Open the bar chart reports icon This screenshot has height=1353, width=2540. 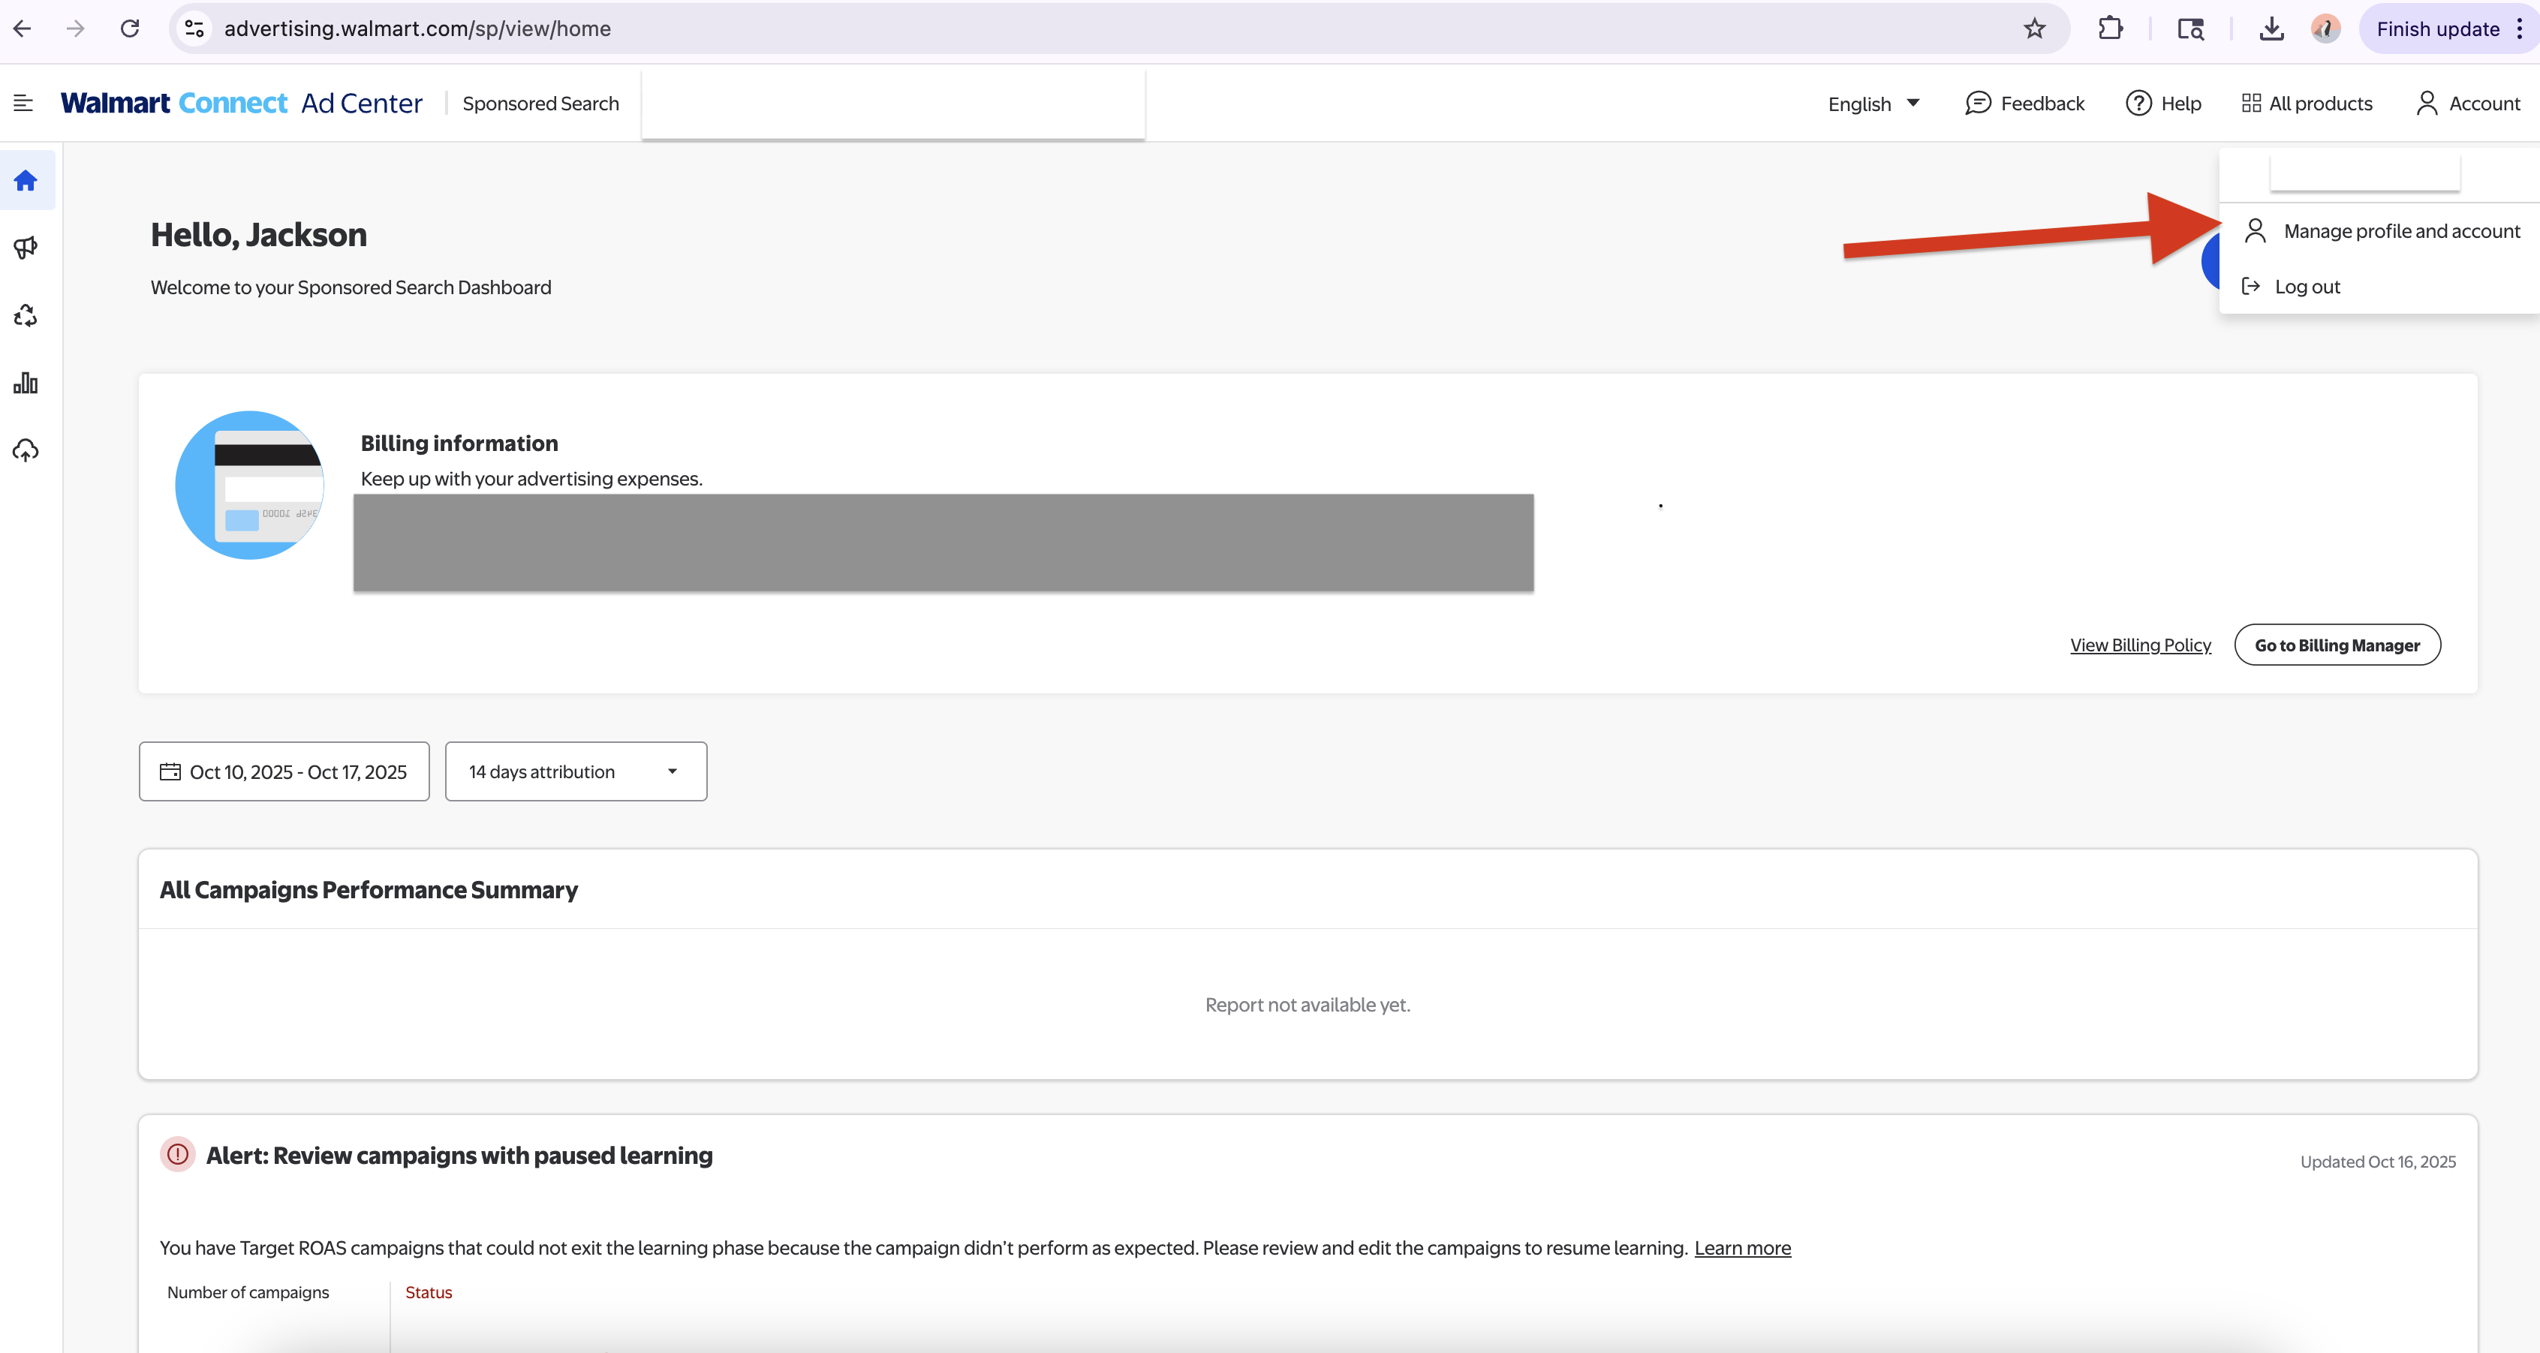(26, 383)
